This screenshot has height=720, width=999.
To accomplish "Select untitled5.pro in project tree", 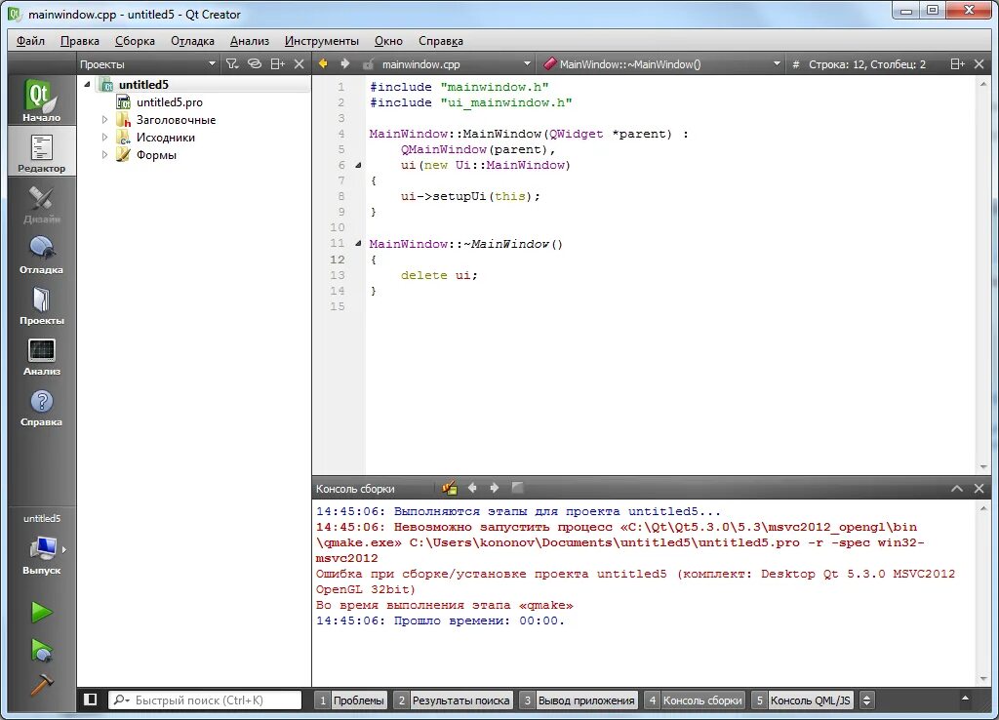I will tap(170, 101).
